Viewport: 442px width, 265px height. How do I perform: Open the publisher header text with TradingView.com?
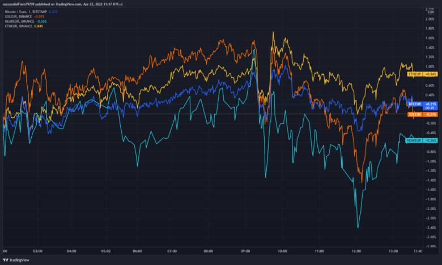(x=62, y=4)
